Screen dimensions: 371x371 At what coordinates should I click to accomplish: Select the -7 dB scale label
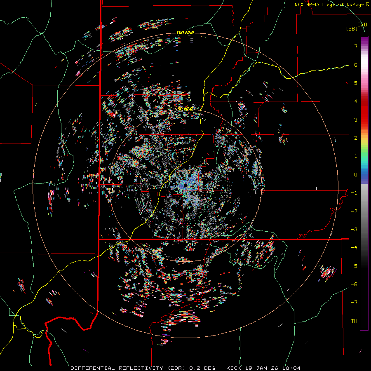[354, 303]
